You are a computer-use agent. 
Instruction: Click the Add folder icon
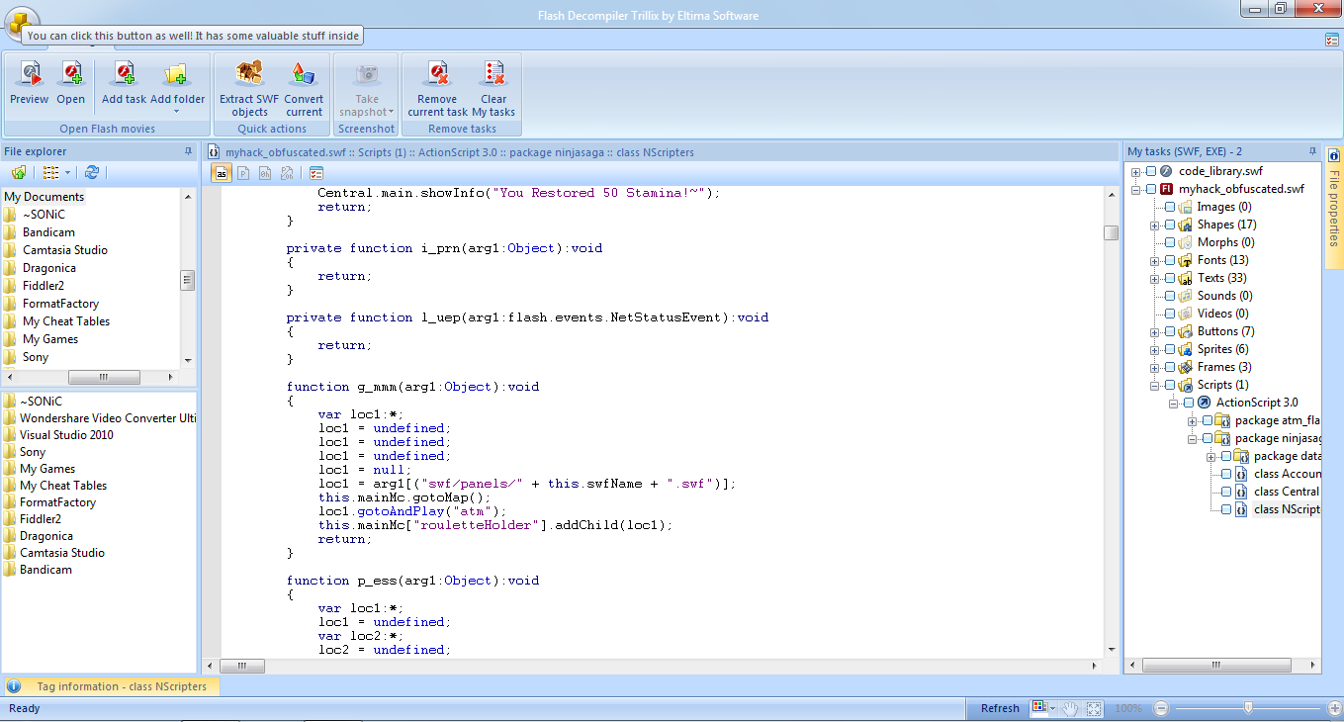(177, 73)
